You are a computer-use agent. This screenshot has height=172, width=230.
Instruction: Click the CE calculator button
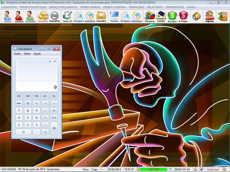click(28, 103)
